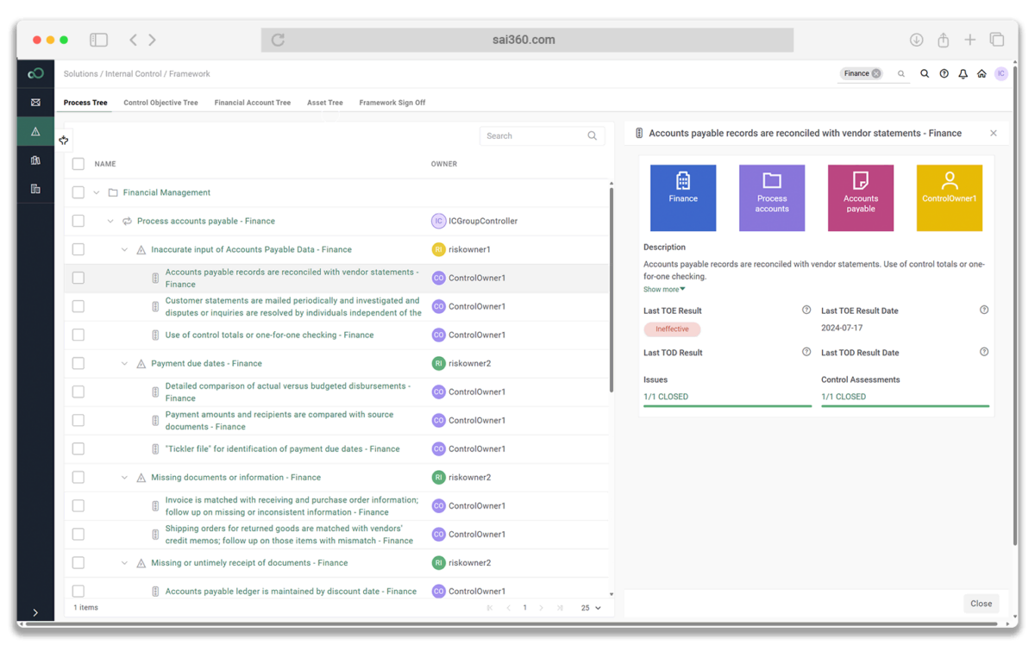Remove the Finance filter chip
Screen dimensions: 1035x664
coord(876,74)
